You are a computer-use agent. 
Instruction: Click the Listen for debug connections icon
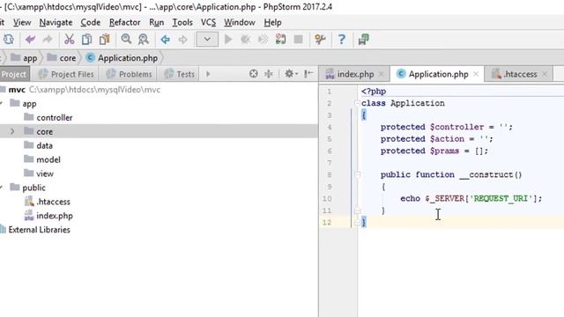pos(280,39)
